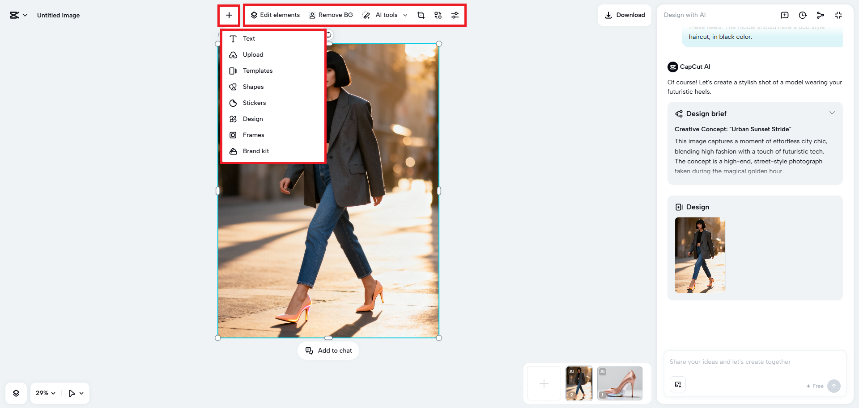Send the chat message
The height and width of the screenshot is (408, 859).
click(834, 386)
